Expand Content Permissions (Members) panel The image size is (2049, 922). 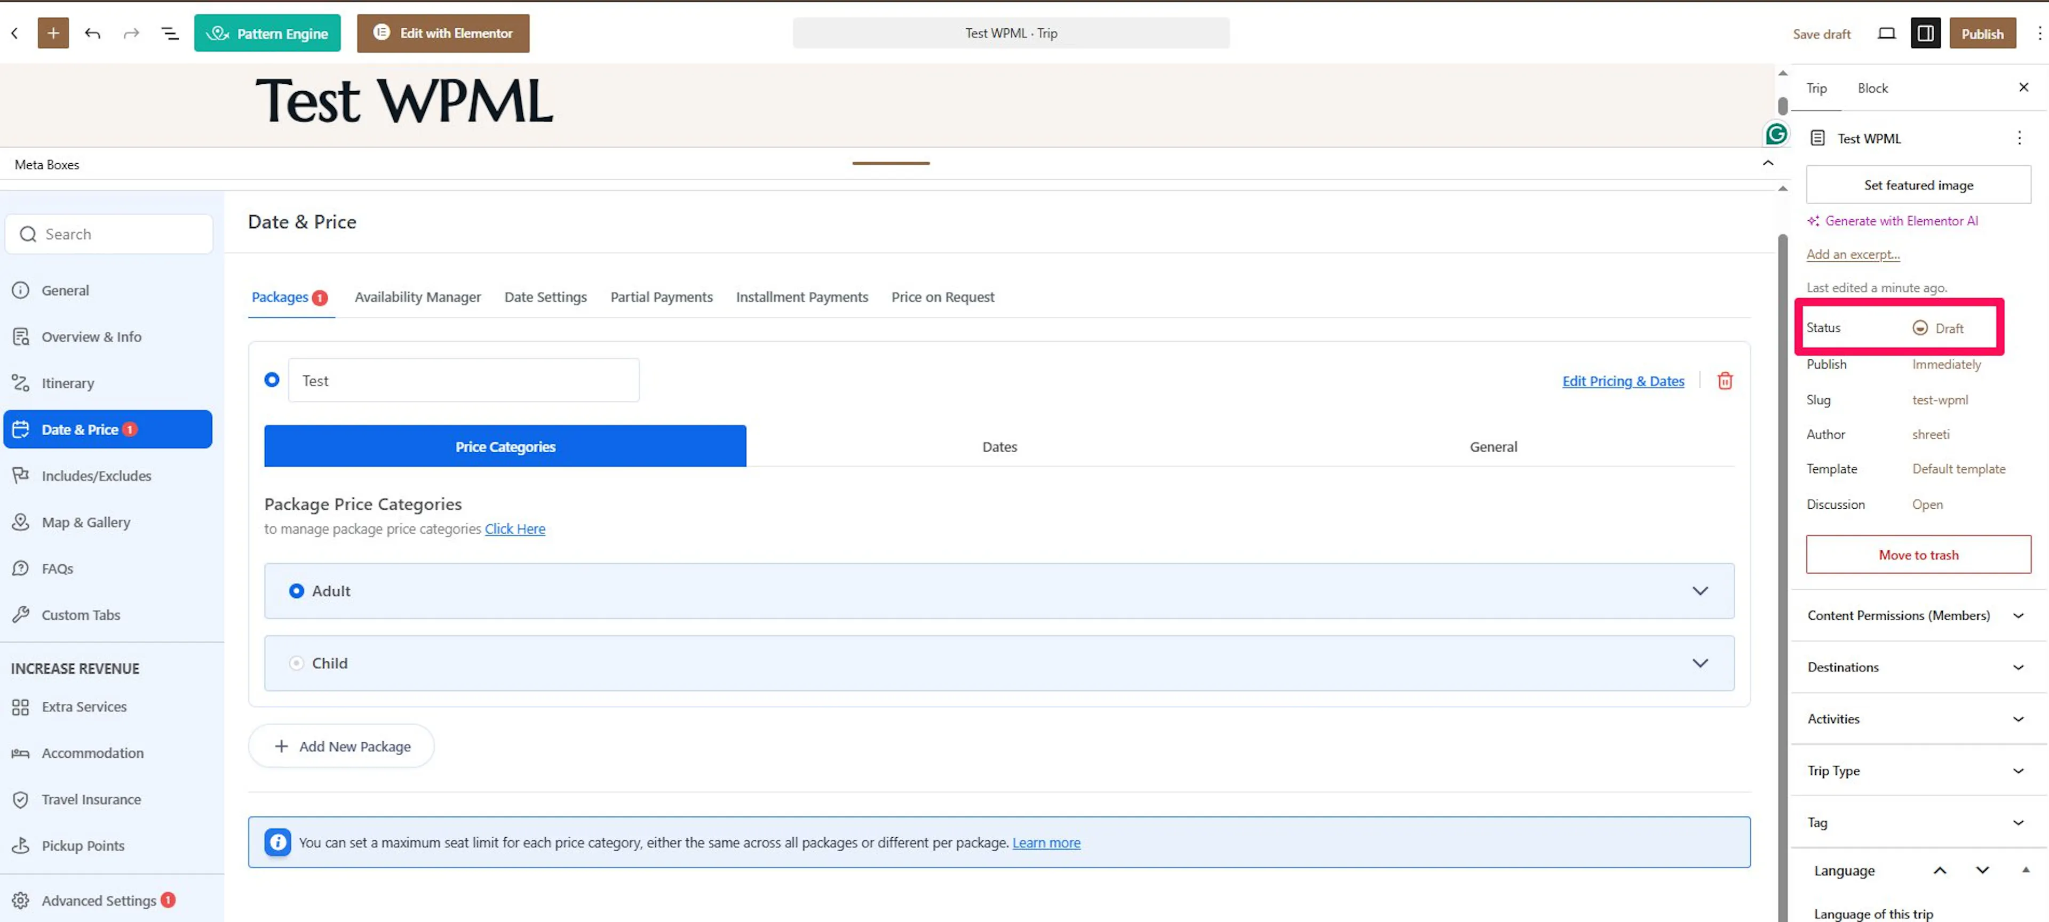tap(1918, 615)
